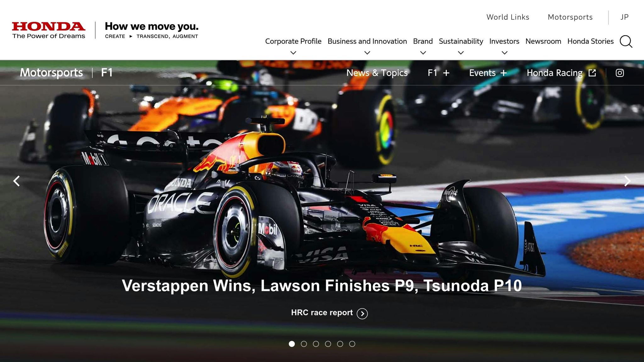644x362 pixels.
Task: Select the second carousel dot
Action: (x=304, y=344)
